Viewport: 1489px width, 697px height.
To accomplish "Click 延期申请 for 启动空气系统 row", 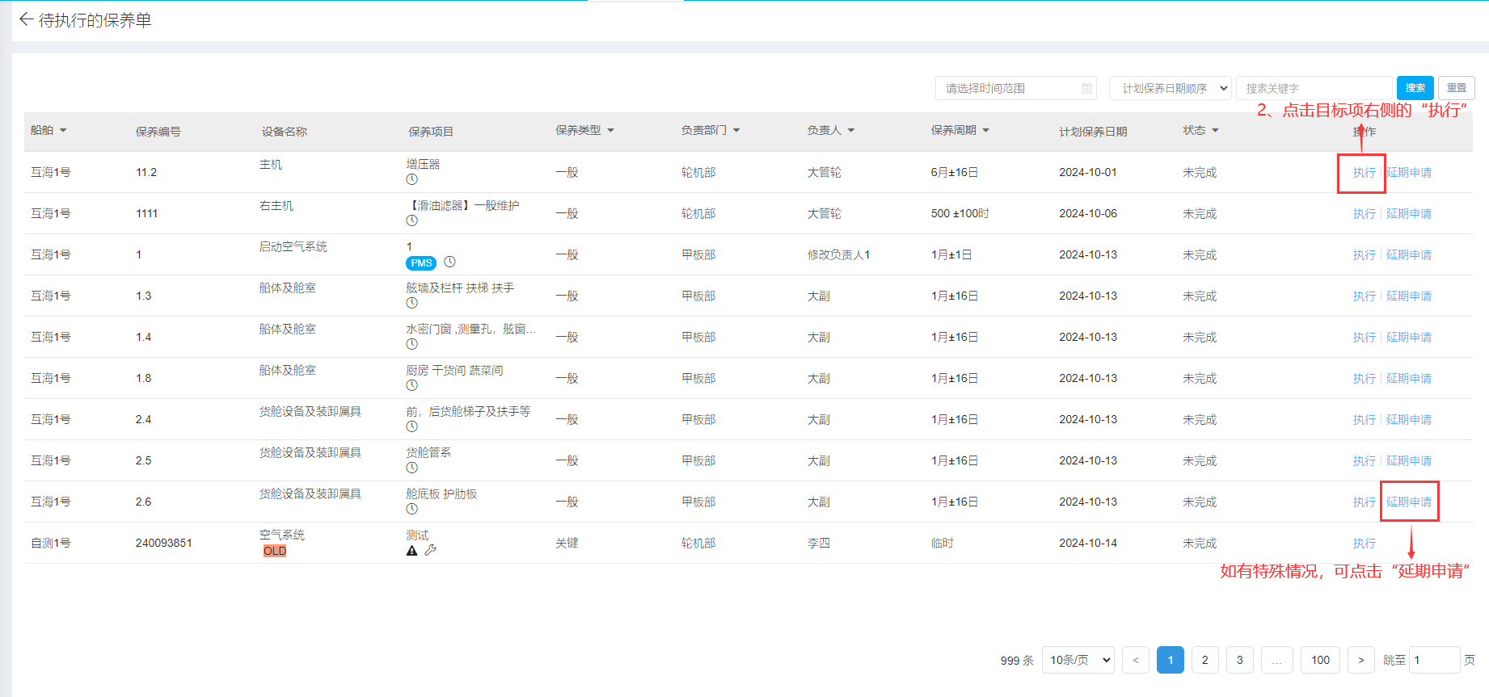I will point(1409,255).
